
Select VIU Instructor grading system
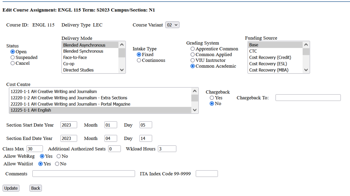(x=192, y=60)
